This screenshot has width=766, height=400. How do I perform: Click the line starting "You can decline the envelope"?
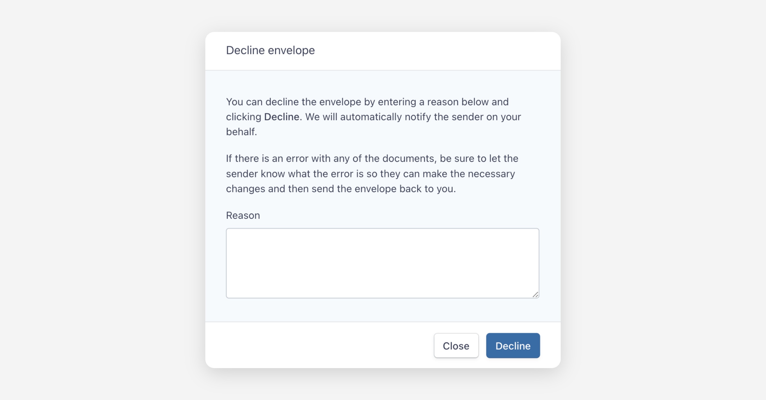point(367,102)
